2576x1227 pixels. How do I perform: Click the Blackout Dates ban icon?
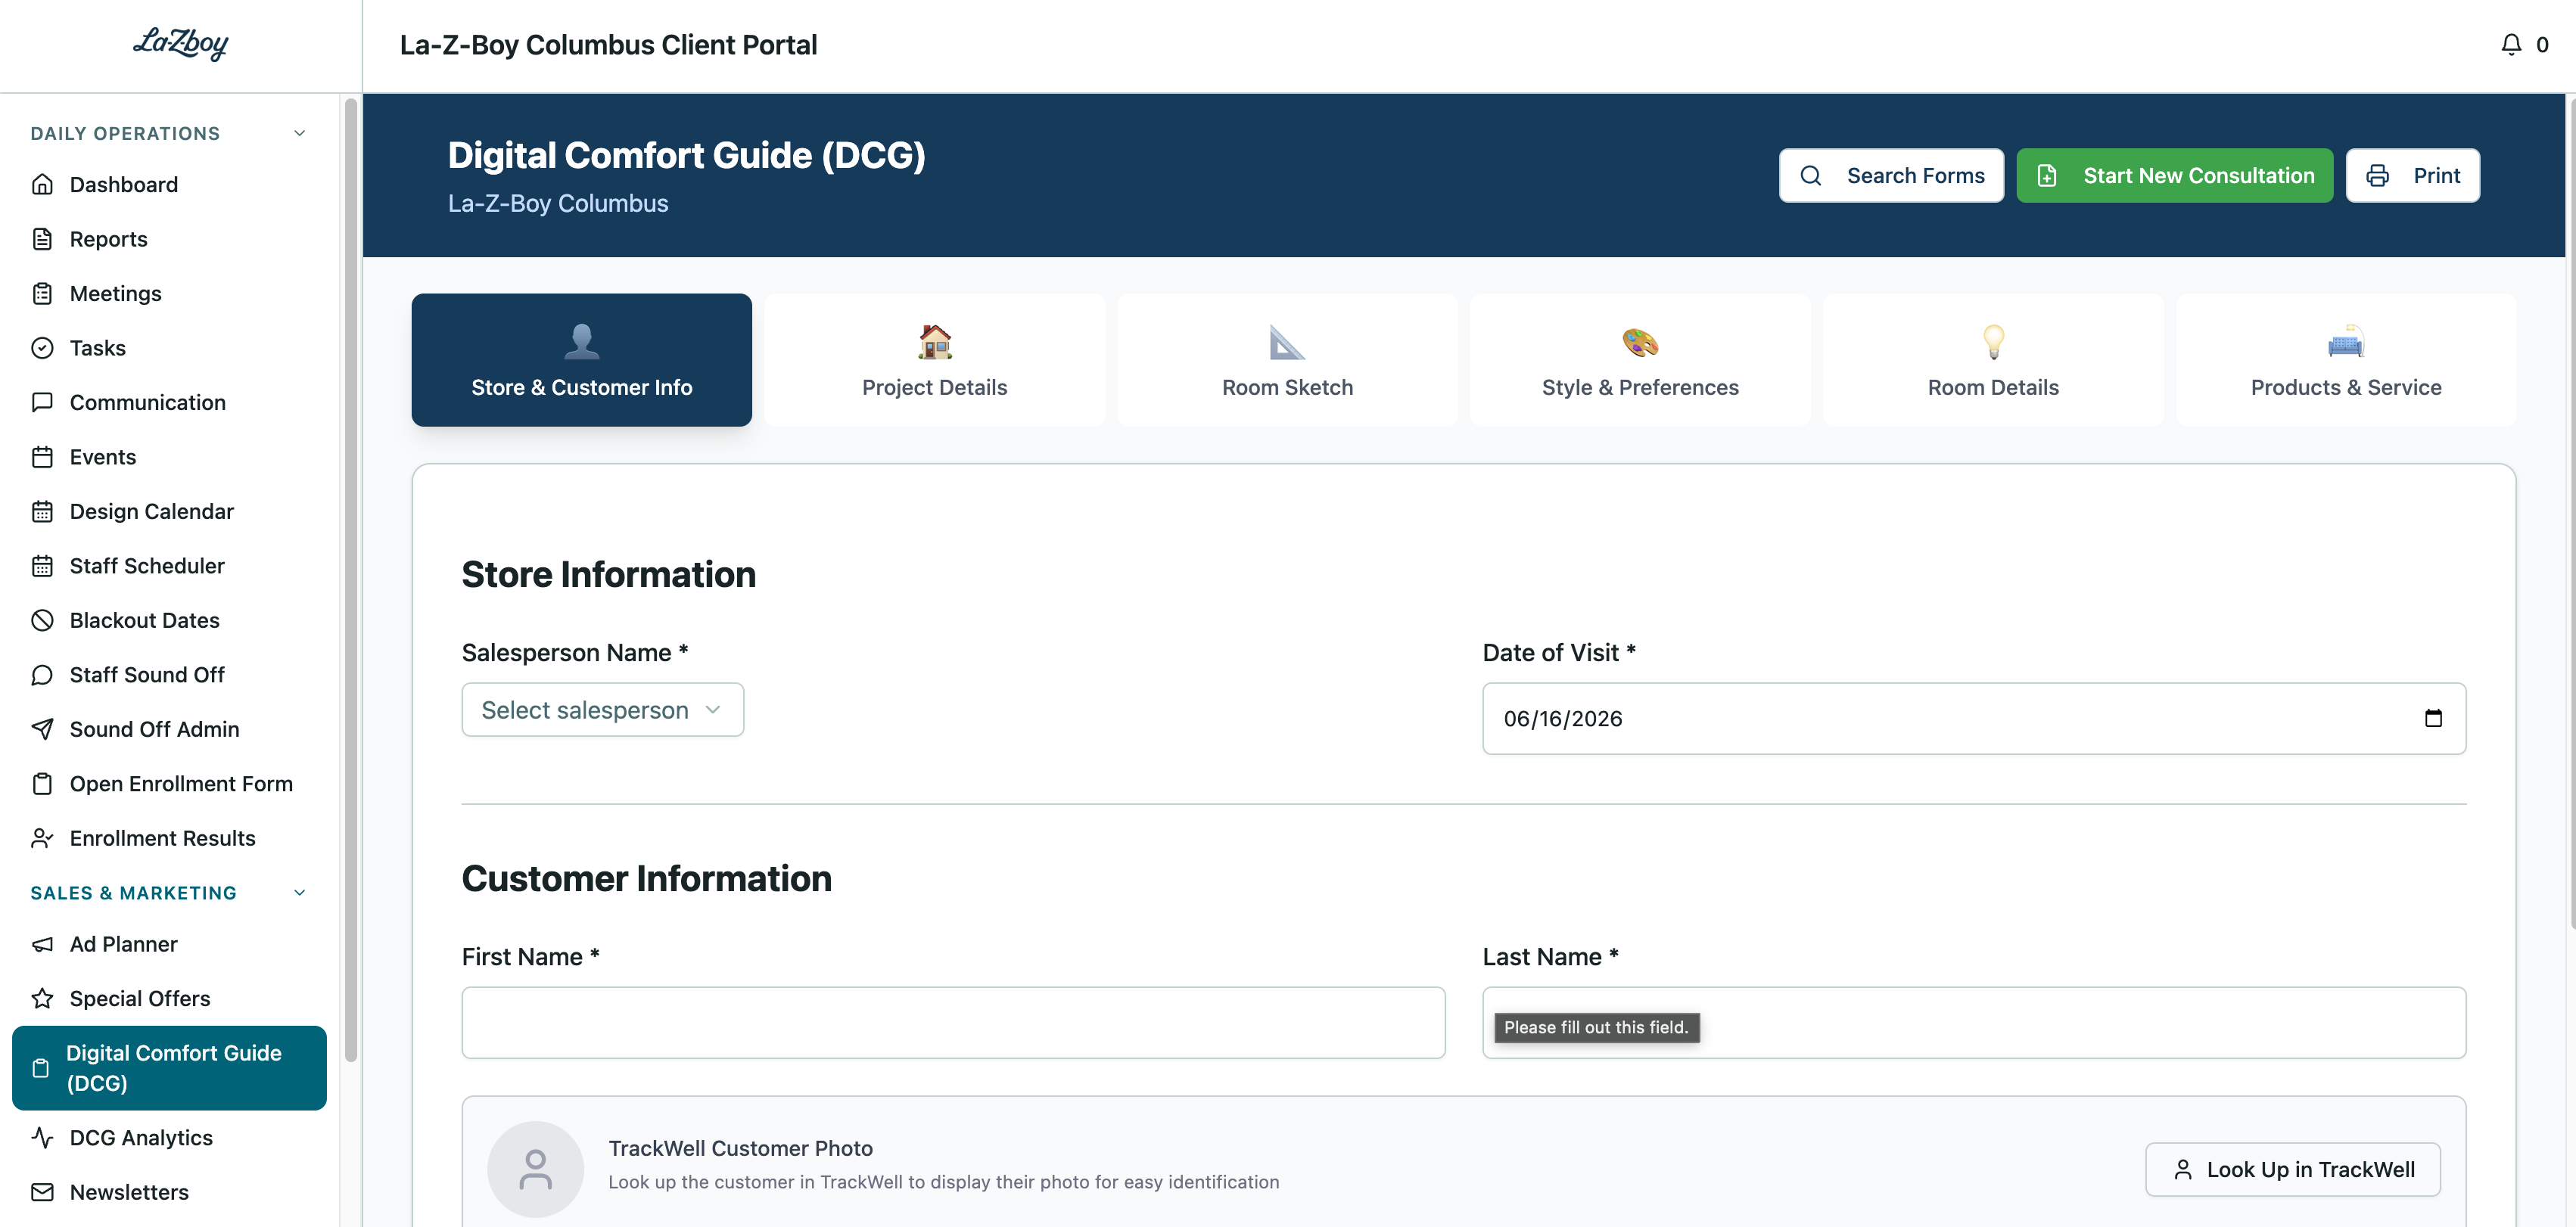point(42,620)
